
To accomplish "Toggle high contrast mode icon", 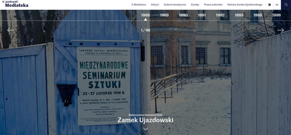I will [x=269, y=5].
